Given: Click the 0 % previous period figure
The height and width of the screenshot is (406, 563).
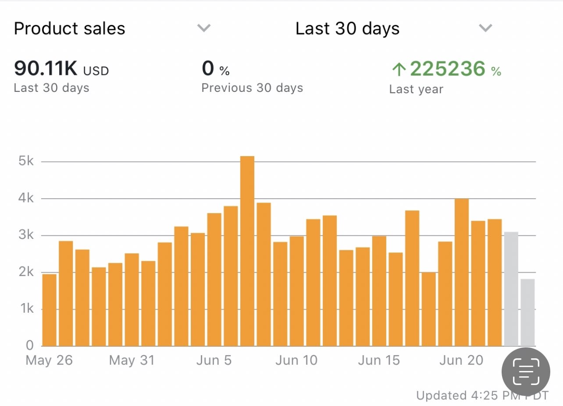Looking at the screenshot, I should click(x=215, y=69).
